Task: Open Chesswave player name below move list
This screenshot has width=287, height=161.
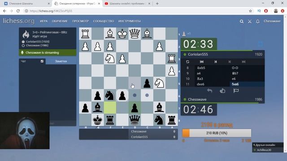Action: click(x=197, y=99)
